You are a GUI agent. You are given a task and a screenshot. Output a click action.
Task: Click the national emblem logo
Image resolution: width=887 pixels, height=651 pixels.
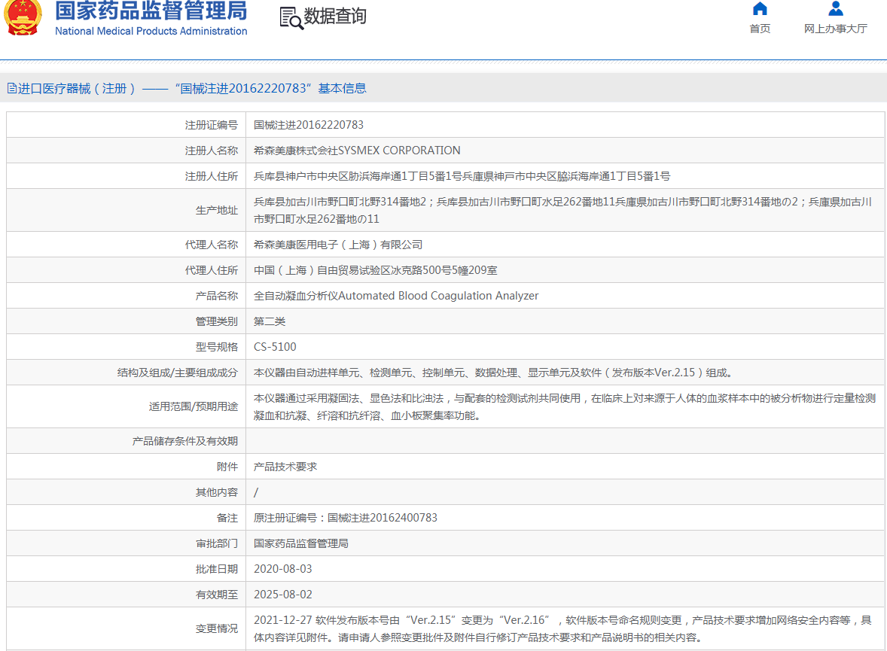23,18
